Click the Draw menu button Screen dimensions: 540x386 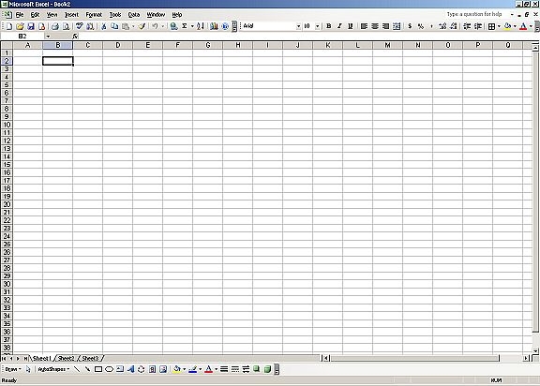click(13, 369)
